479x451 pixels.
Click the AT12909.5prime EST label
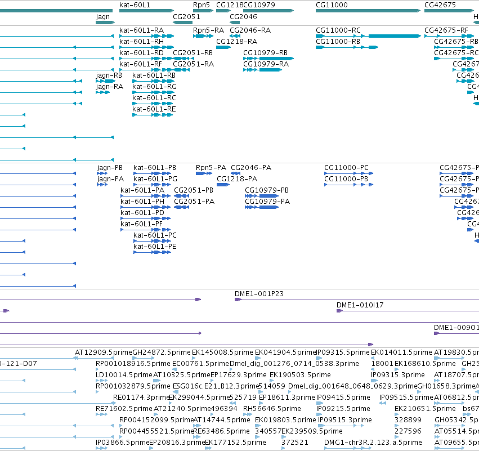point(104,352)
